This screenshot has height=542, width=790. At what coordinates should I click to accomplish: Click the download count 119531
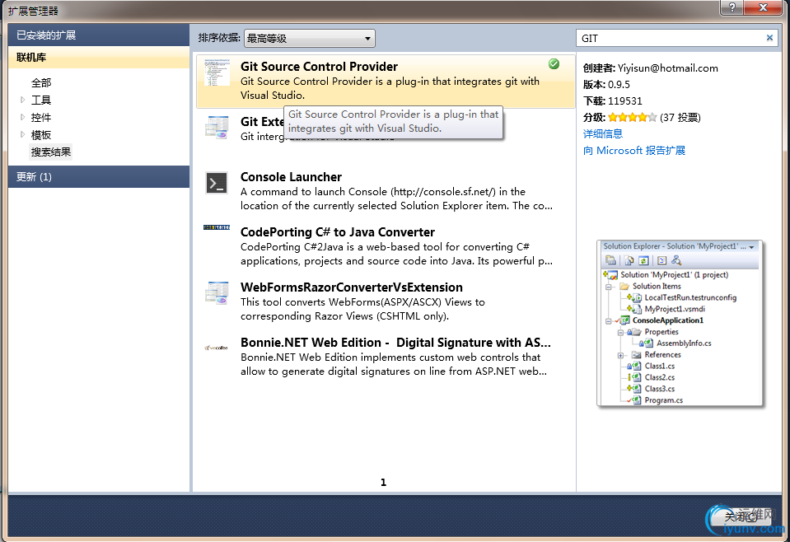pyautogui.click(x=624, y=100)
